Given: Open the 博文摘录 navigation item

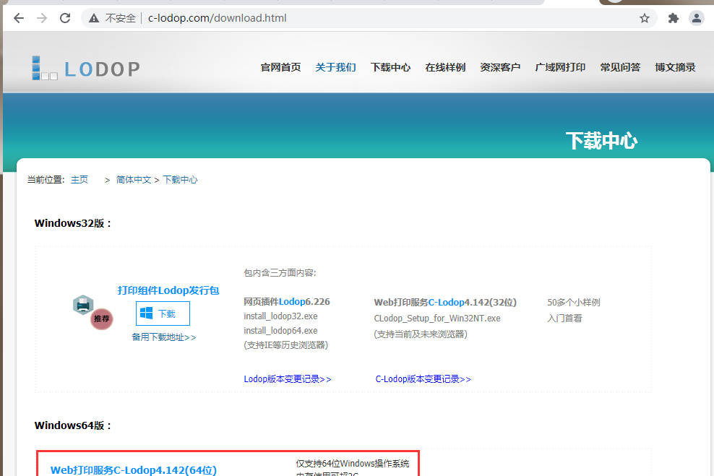Looking at the screenshot, I should point(675,67).
